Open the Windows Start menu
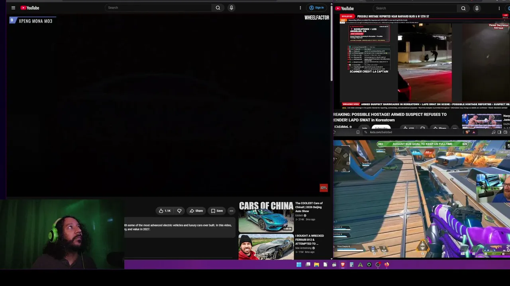 pyautogui.click(x=299, y=265)
